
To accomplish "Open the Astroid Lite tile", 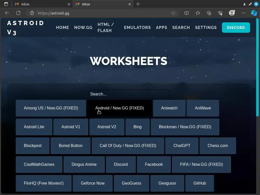I will pos(34,127).
